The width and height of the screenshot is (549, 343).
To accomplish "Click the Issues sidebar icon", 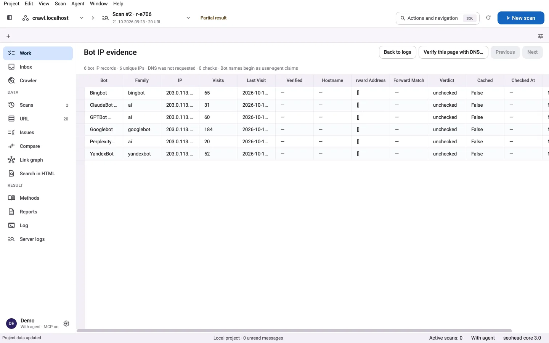I will [x=11, y=132].
